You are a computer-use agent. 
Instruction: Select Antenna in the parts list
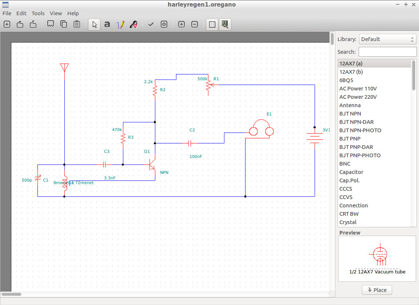click(x=374, y=105)
